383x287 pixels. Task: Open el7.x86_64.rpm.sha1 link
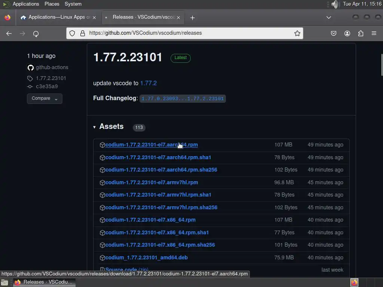[157, 233]
